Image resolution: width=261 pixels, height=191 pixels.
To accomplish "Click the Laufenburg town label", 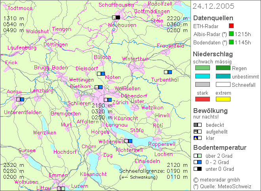I will click(x=22, y=48).
